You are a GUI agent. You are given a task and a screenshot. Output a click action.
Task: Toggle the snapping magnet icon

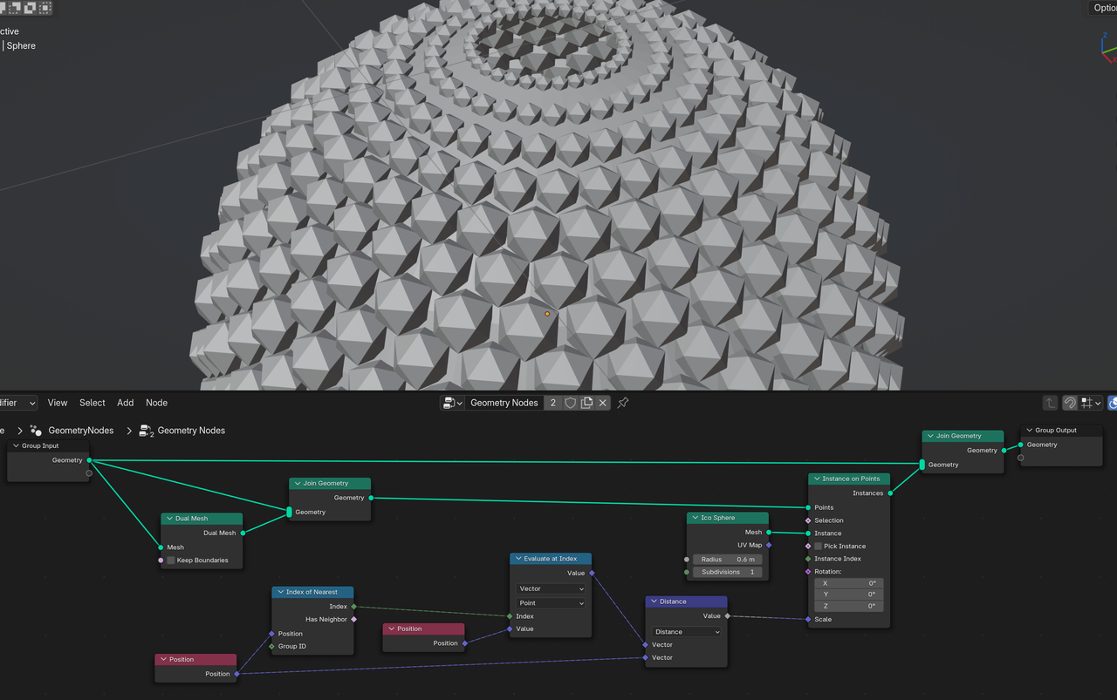[x=1069, y=403]
